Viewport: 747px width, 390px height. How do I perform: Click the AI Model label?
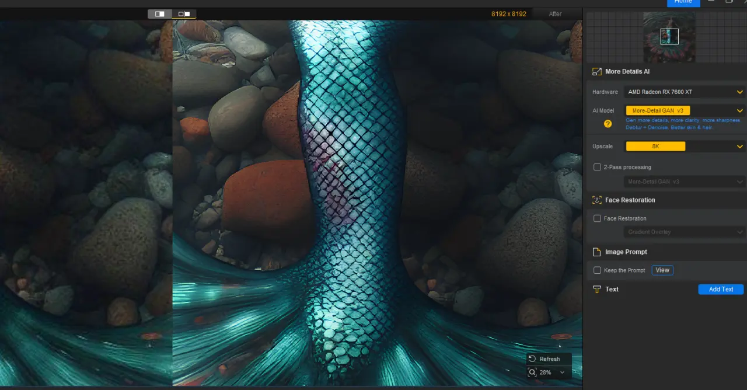(603, 110)
